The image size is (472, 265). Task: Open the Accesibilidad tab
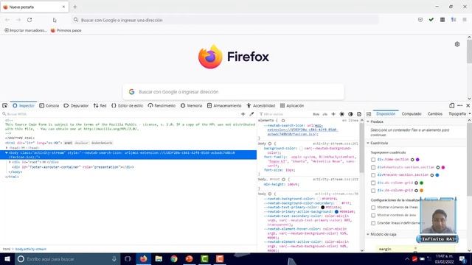point(260,106)
